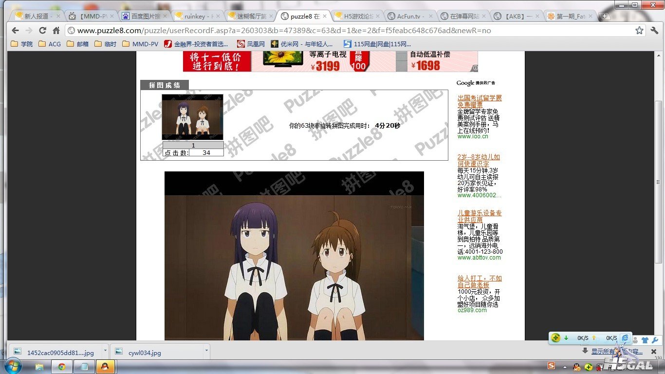665x374 pixels.
Task: Bookmark this page with the star icon
Action: [x=639, y=31]
